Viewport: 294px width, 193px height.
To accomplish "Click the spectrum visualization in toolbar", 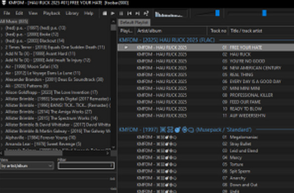I will [171, 14].
